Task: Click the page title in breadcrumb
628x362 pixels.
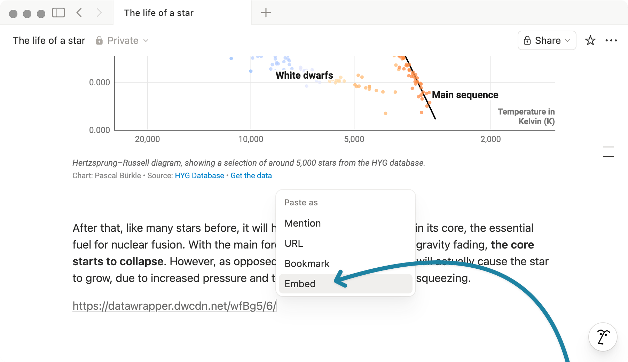Action: pos(49,41)
